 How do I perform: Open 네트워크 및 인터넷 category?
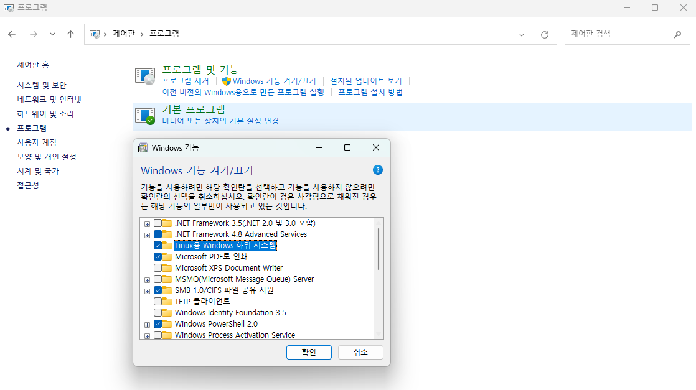(49, 100)
